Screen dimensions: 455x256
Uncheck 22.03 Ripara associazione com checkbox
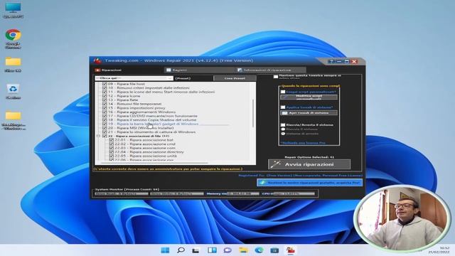(111, 148)
